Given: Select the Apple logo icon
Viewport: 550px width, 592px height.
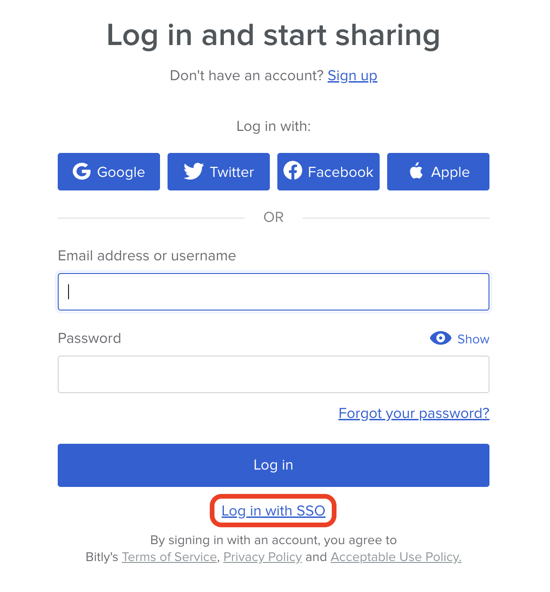Looking at the screenshot, I should pyautogui.click(x=416, y=172).
